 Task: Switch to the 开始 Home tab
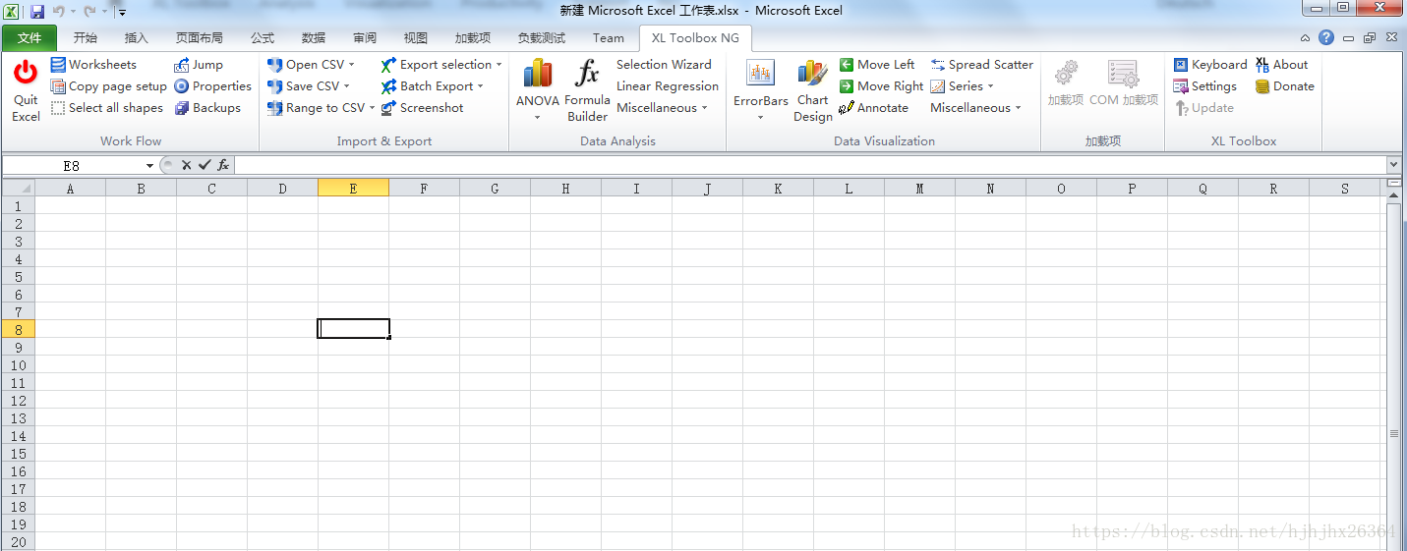click(86, 37)
